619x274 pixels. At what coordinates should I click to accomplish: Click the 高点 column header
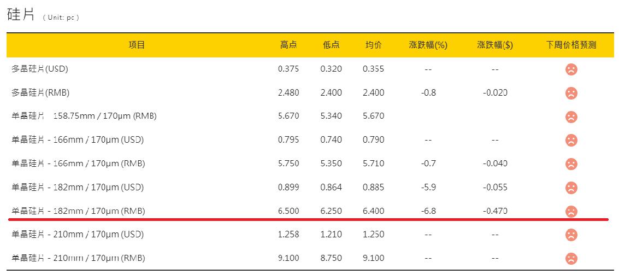point(288,45)
